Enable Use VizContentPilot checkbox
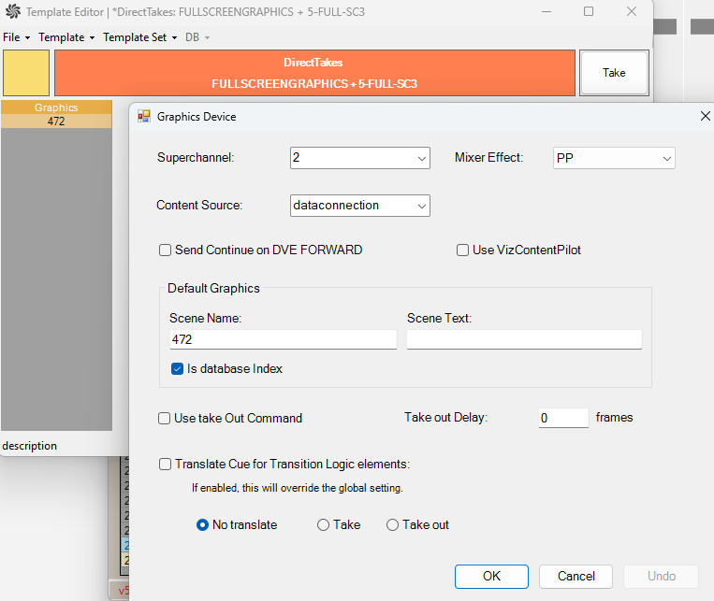 (462, 250)
